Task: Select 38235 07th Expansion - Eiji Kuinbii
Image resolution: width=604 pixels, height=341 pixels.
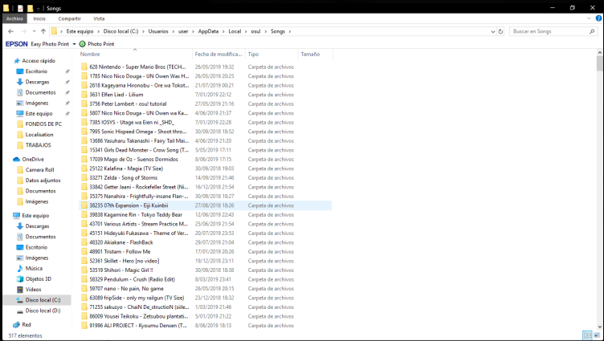Action: click(206, 205)
